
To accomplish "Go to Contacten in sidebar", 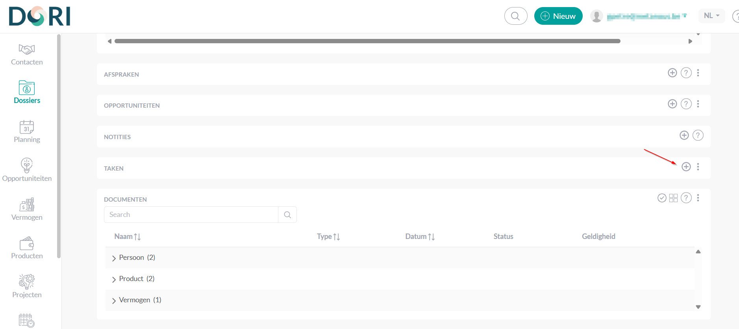I will (27, 54).
